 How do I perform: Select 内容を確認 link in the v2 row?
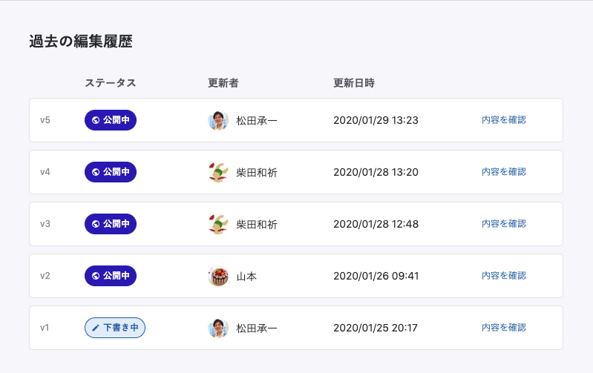tap(504, 276)
